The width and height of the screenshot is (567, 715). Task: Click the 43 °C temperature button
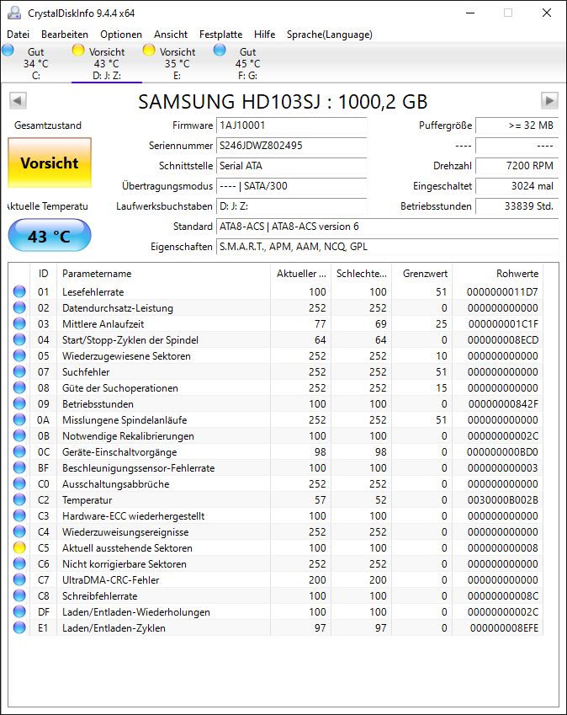coord(50,235)
